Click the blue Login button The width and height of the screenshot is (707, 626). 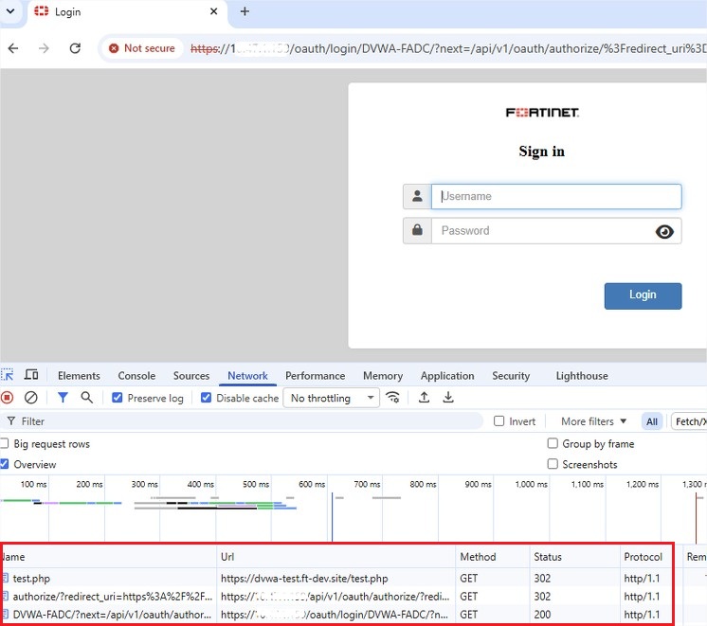point(643,295)
